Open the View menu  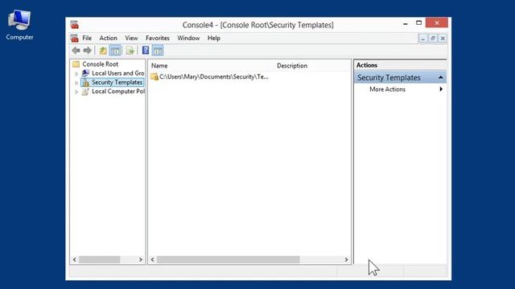(131, 38)
